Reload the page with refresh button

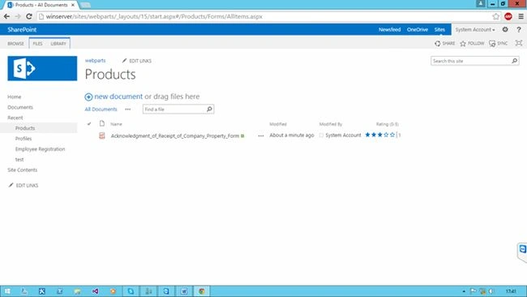[x=29, y=16]
